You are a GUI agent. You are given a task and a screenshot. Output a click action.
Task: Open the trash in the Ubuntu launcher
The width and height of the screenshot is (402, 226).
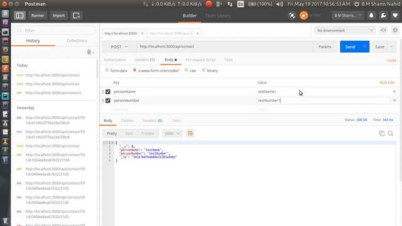pyautogui.click(x=5, y=221)
